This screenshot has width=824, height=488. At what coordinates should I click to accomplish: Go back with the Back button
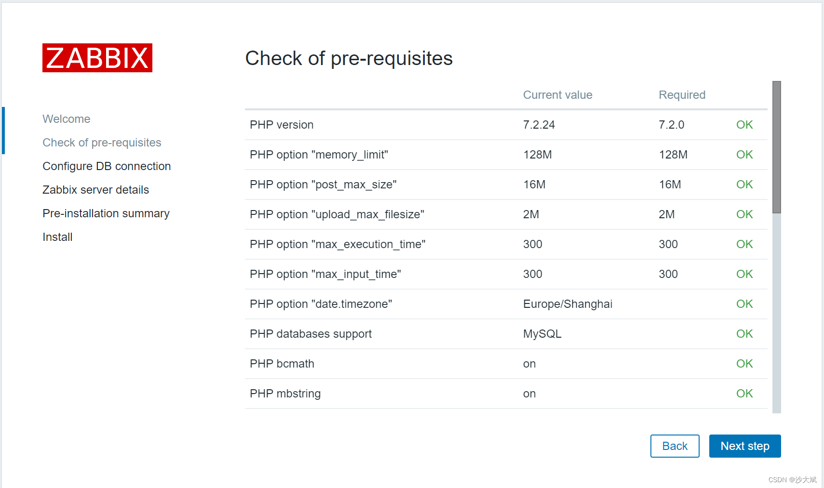pyautogui.click(x=675, y=446)
